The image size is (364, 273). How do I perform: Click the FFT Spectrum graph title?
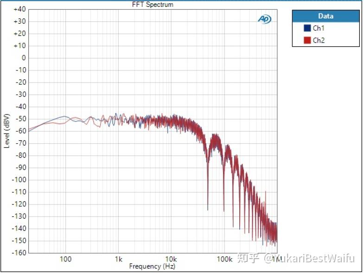point(153,5)
